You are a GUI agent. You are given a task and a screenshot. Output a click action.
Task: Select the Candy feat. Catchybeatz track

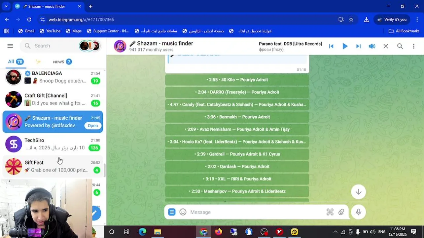(237, 104)
